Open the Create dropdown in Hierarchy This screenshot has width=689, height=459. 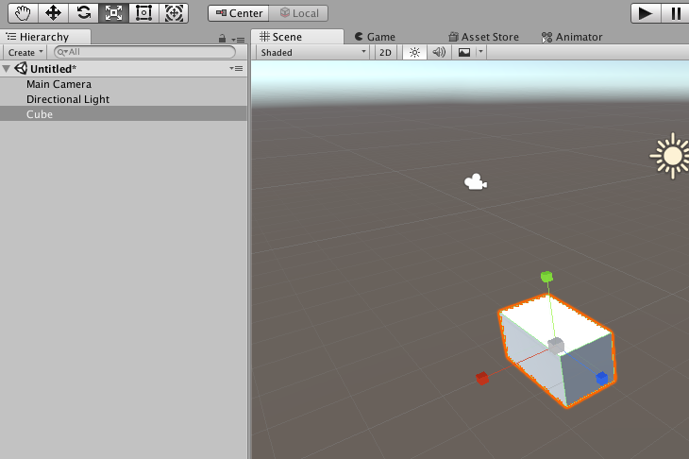25,52
